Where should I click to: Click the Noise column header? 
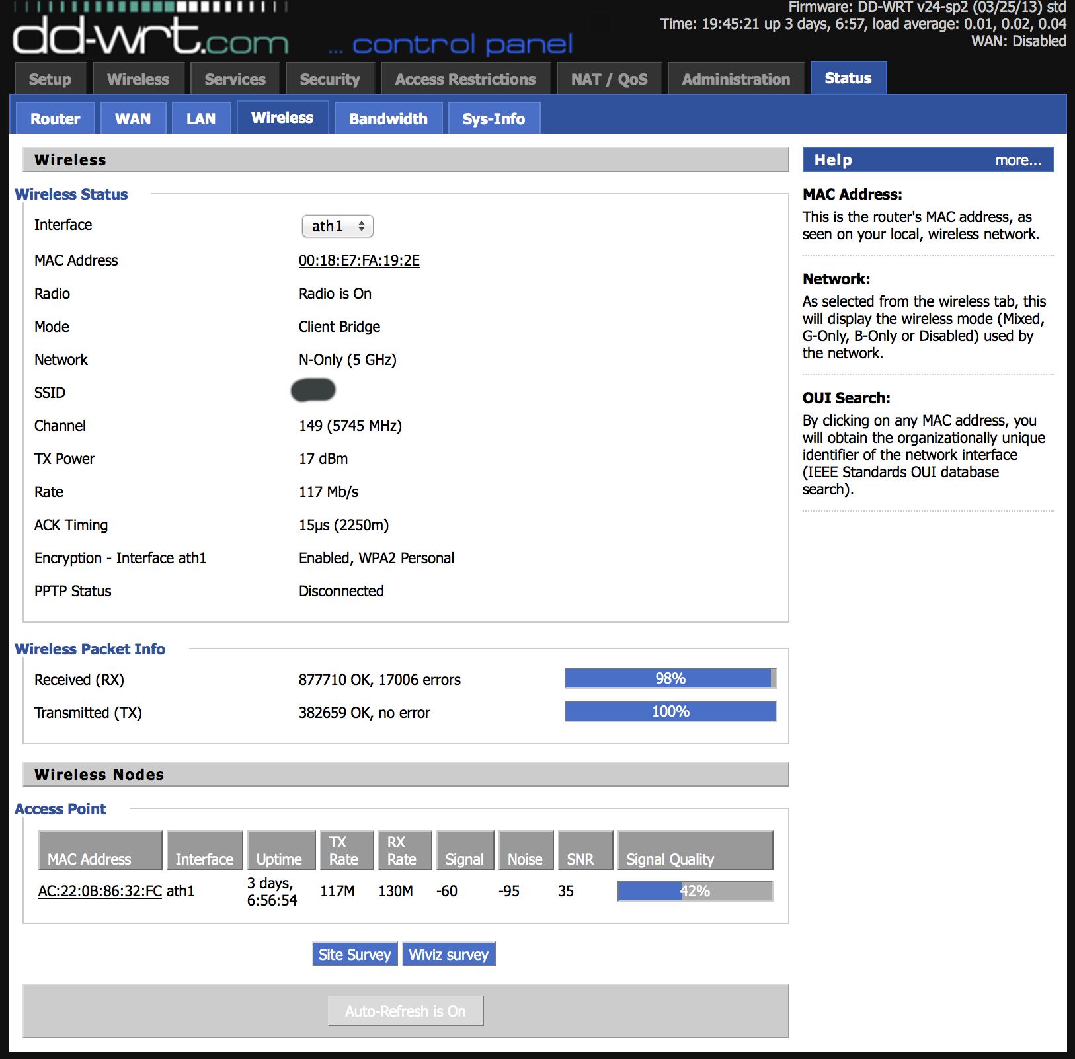tap(526, 850)
